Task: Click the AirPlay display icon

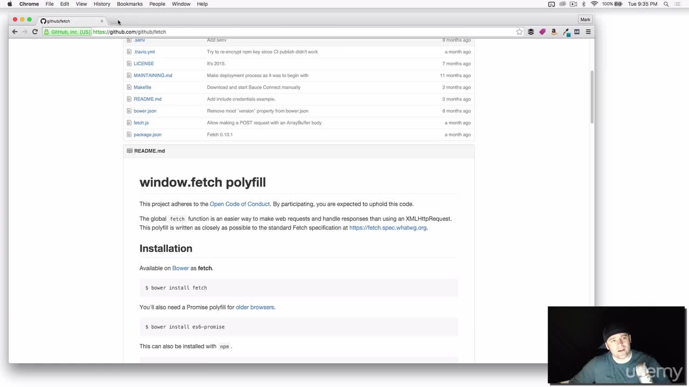Action: (x=551, y=4)
